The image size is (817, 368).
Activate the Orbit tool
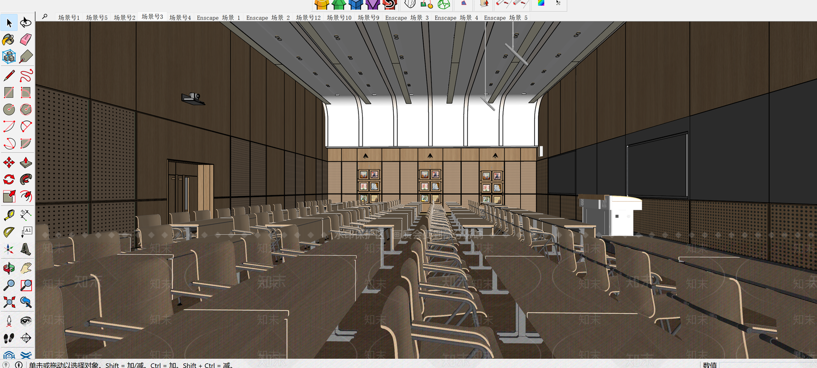[9, 268]
